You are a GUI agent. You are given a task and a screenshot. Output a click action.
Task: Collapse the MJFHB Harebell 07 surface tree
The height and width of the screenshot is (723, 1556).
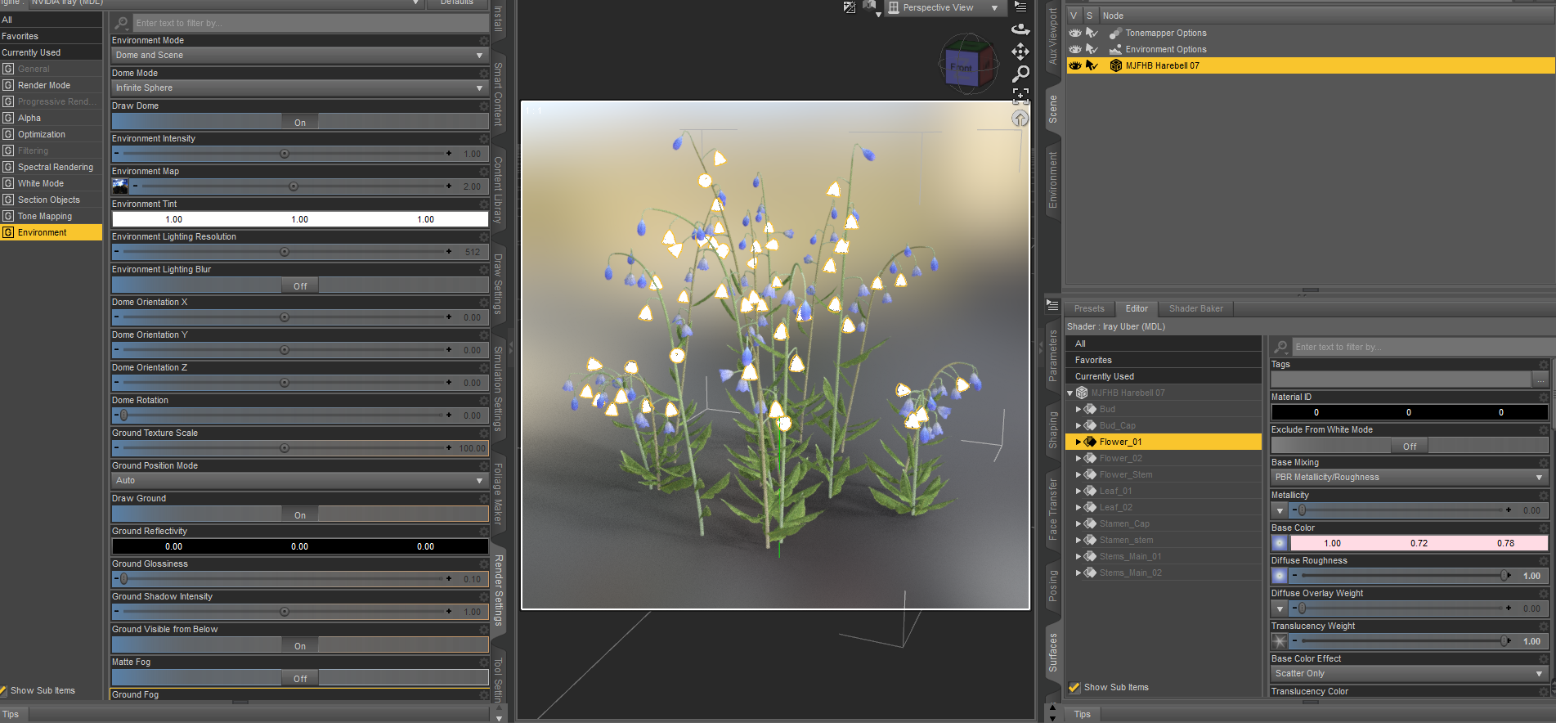click(x=1070, y=393)
